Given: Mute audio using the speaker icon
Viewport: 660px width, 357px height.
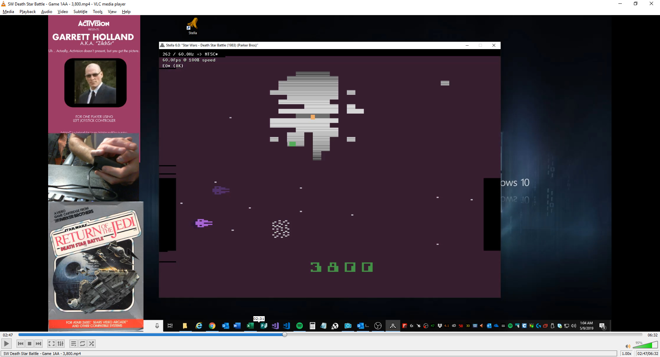Looking at the screenshot, I should tap(628, 346).
